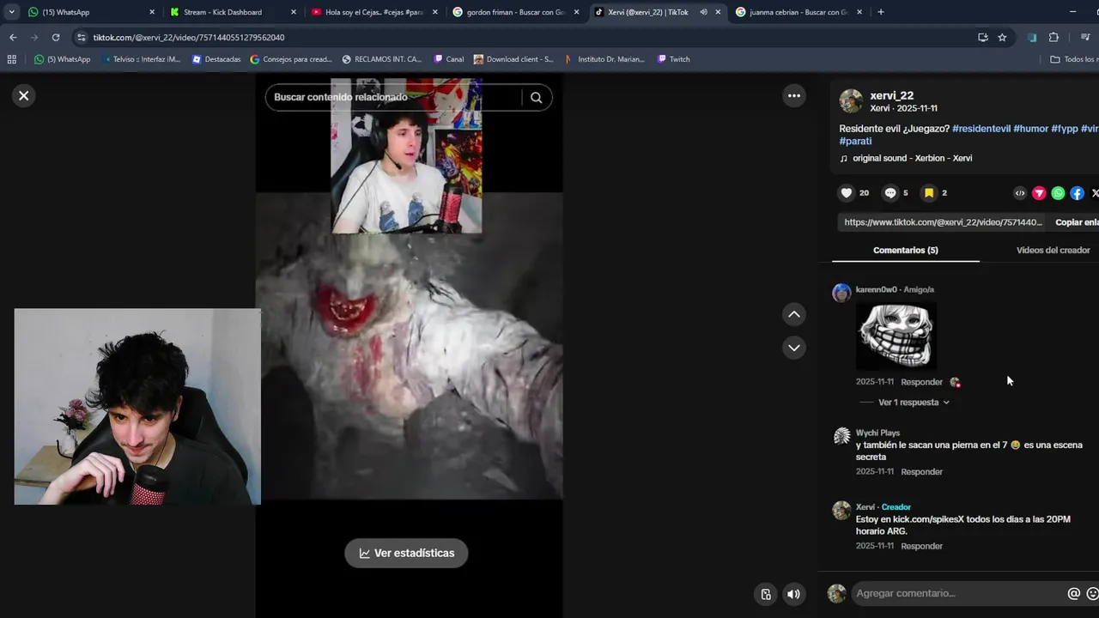Click the 'Agregar comentario...' input field
Viewport: 1099px width, 618px height.
point(957,593)
